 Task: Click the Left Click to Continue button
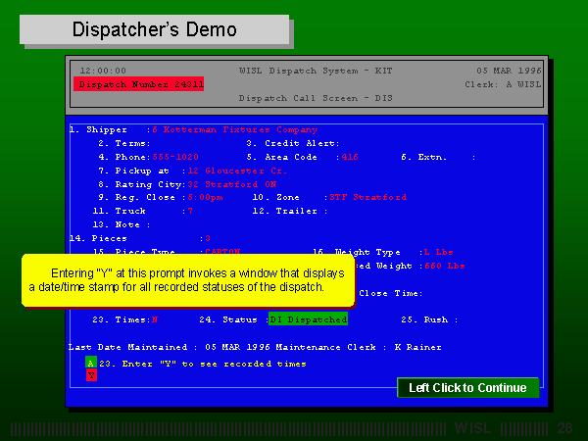point(467,388)
